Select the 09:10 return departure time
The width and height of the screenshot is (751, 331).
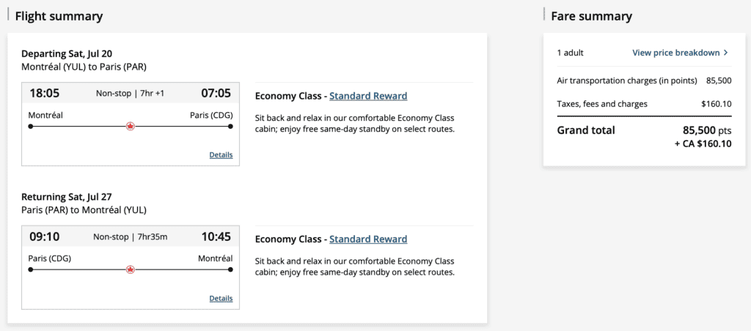coord(45,237)
